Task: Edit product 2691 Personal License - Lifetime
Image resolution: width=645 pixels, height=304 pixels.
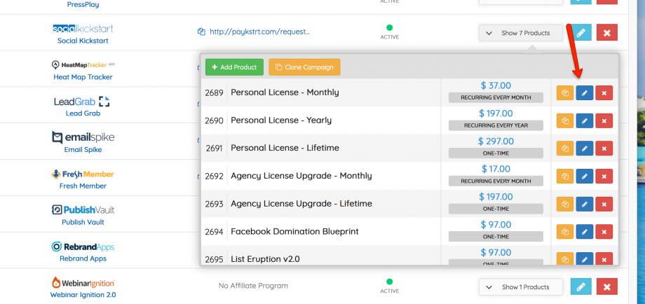Action: point(585,148)
